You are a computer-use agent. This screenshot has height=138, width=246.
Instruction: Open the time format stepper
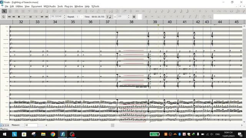107,16
